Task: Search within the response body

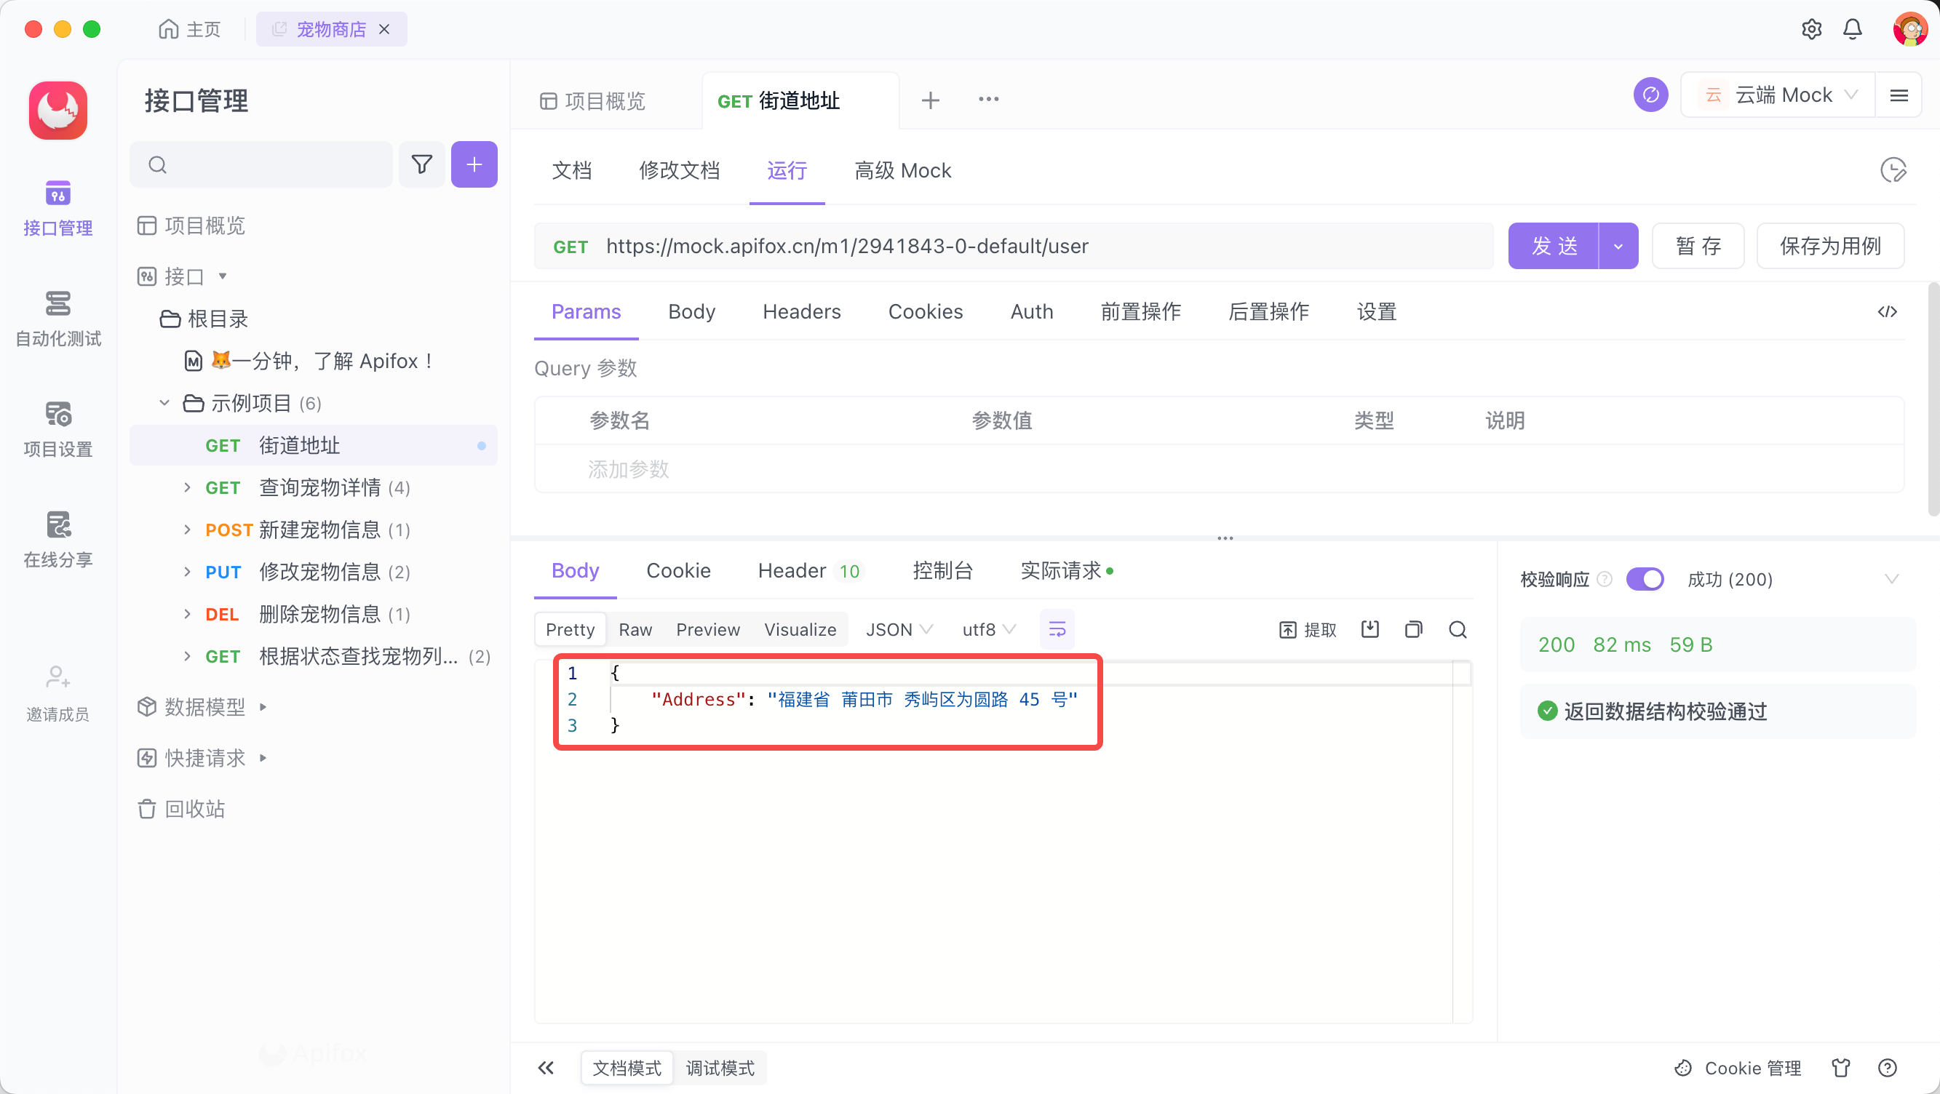Action: 1458,629
